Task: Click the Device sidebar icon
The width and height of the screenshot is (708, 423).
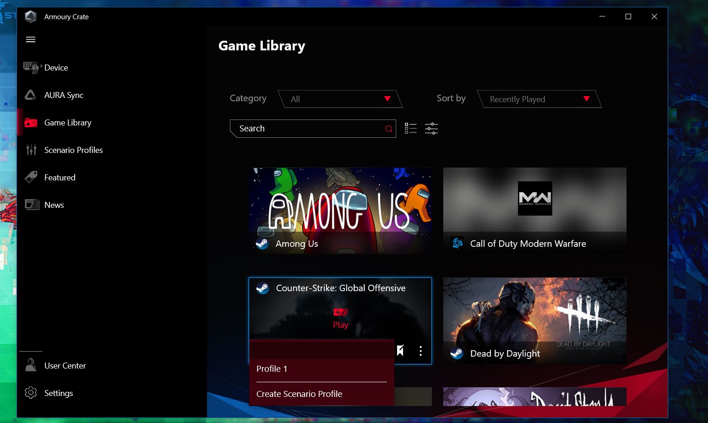Action: pyautogui.click(x=31, y=68)
